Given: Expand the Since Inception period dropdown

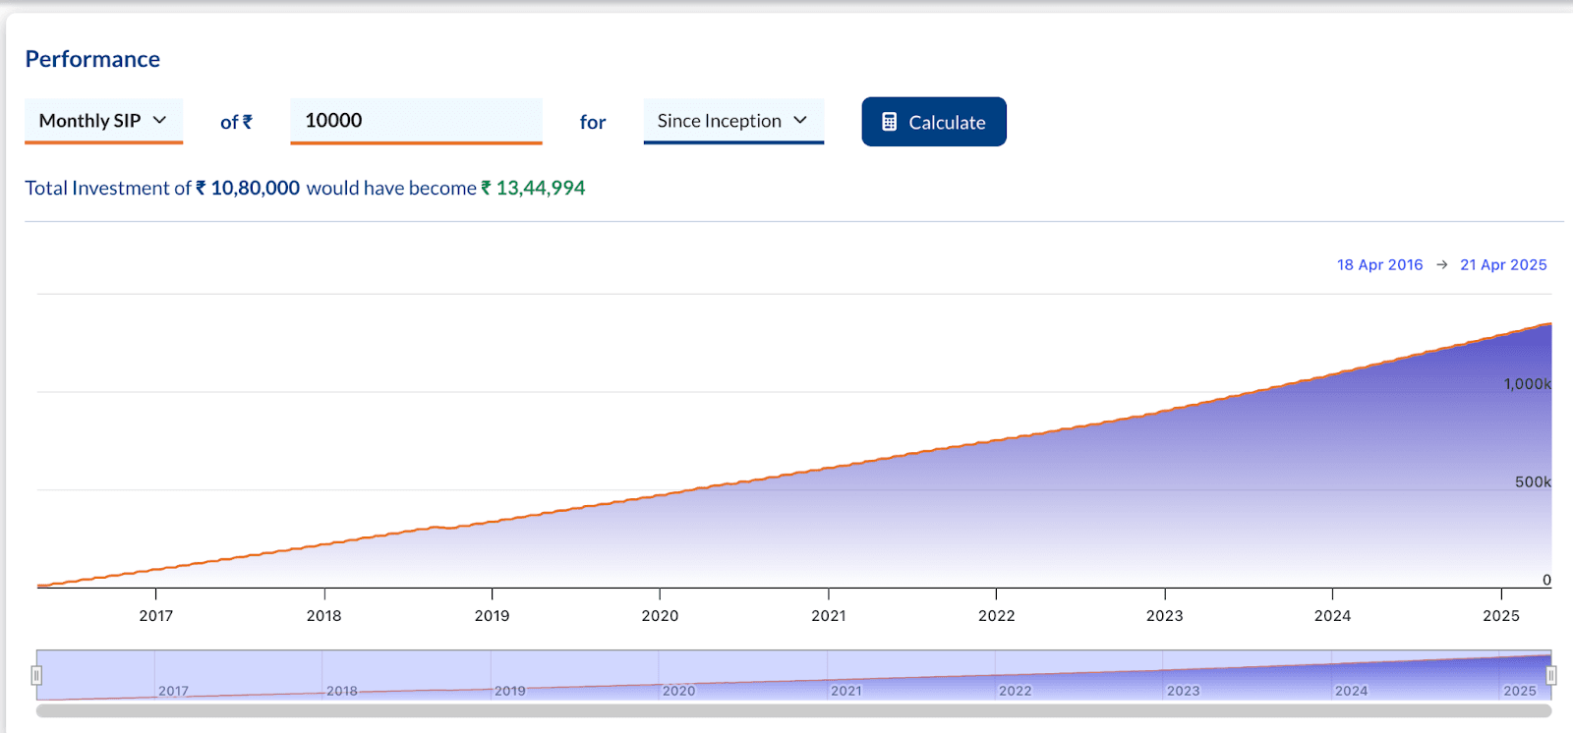Looking at the screenshot, I should pyautogui.click(x=732, y=121).
